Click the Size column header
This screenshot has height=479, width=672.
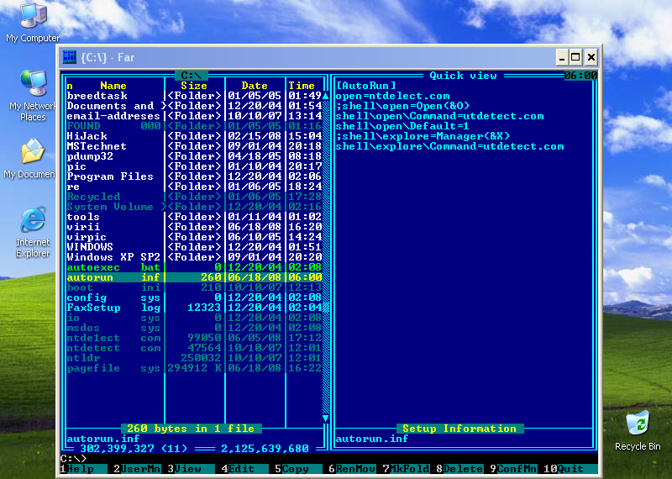[x=194, y=86]
